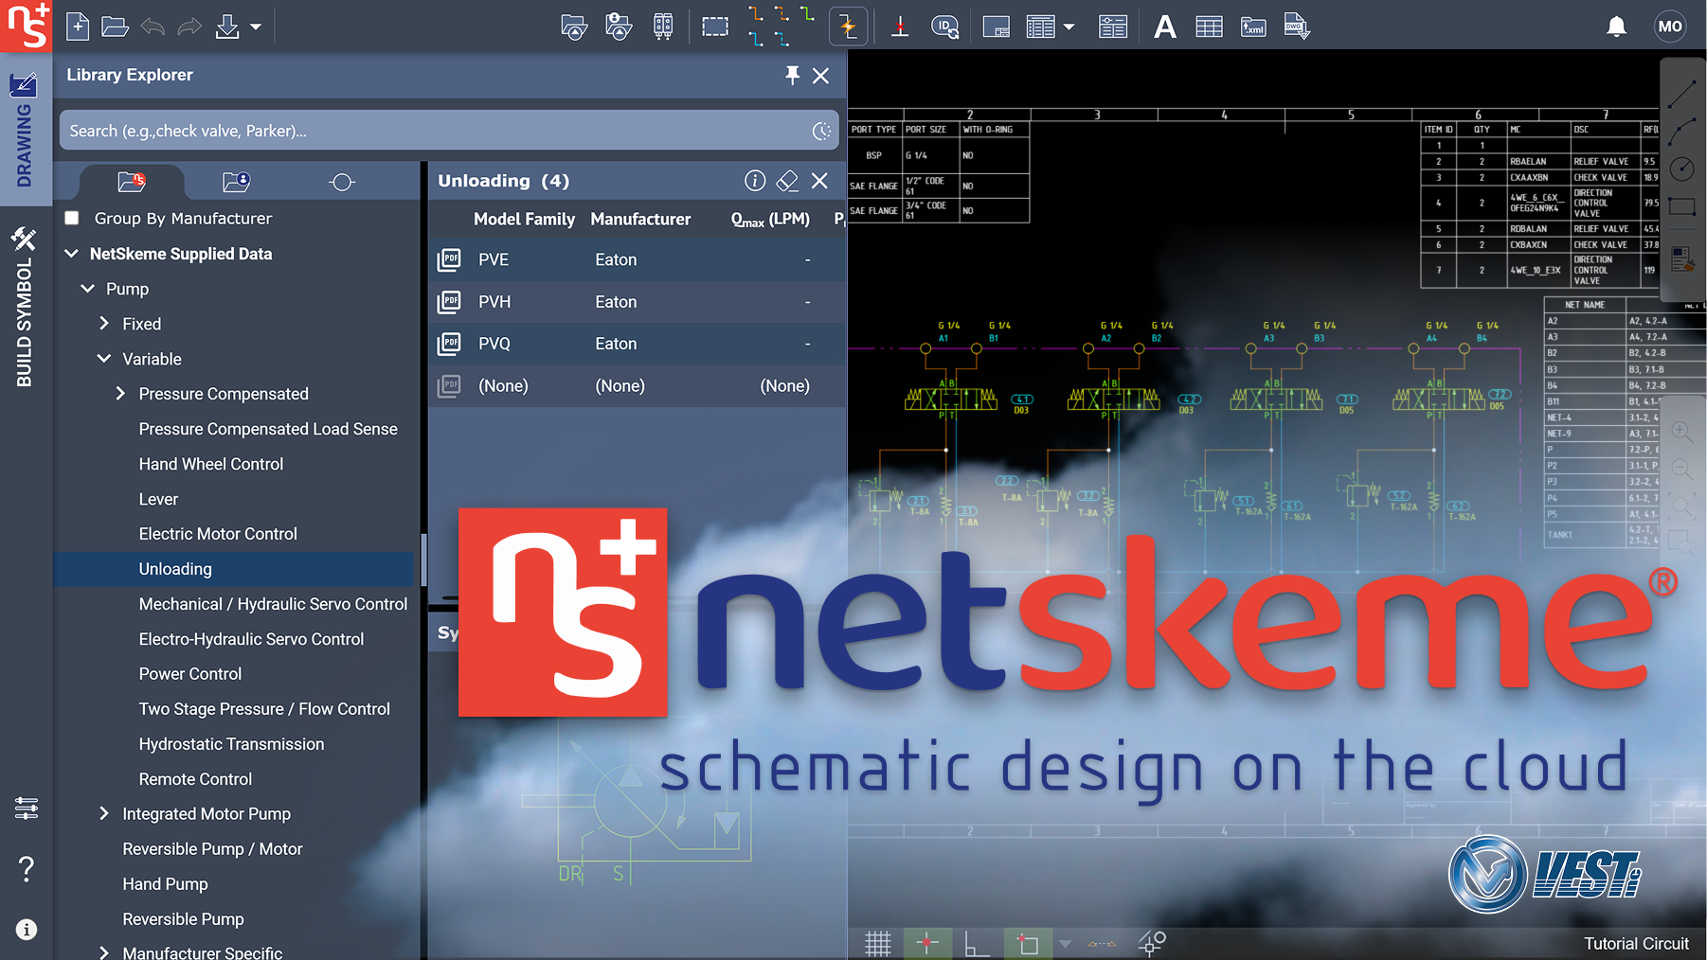Screen dimensions: 1707x960
Task: Close the Library Explorer panel
Action: (x=821, y=76)
